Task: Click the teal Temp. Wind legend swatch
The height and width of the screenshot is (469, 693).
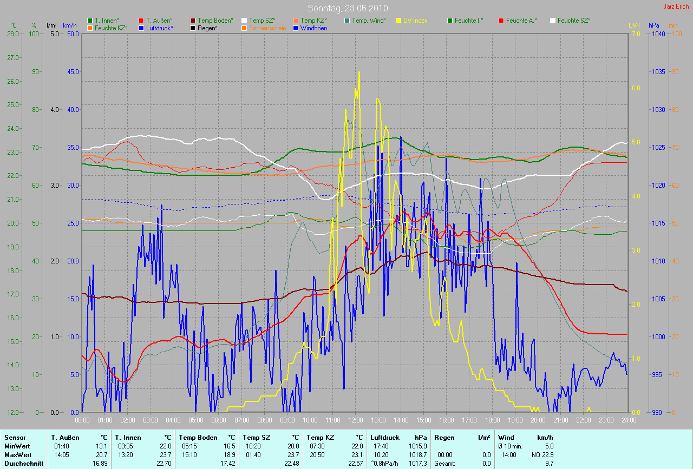Action: [x=346, y=21]
